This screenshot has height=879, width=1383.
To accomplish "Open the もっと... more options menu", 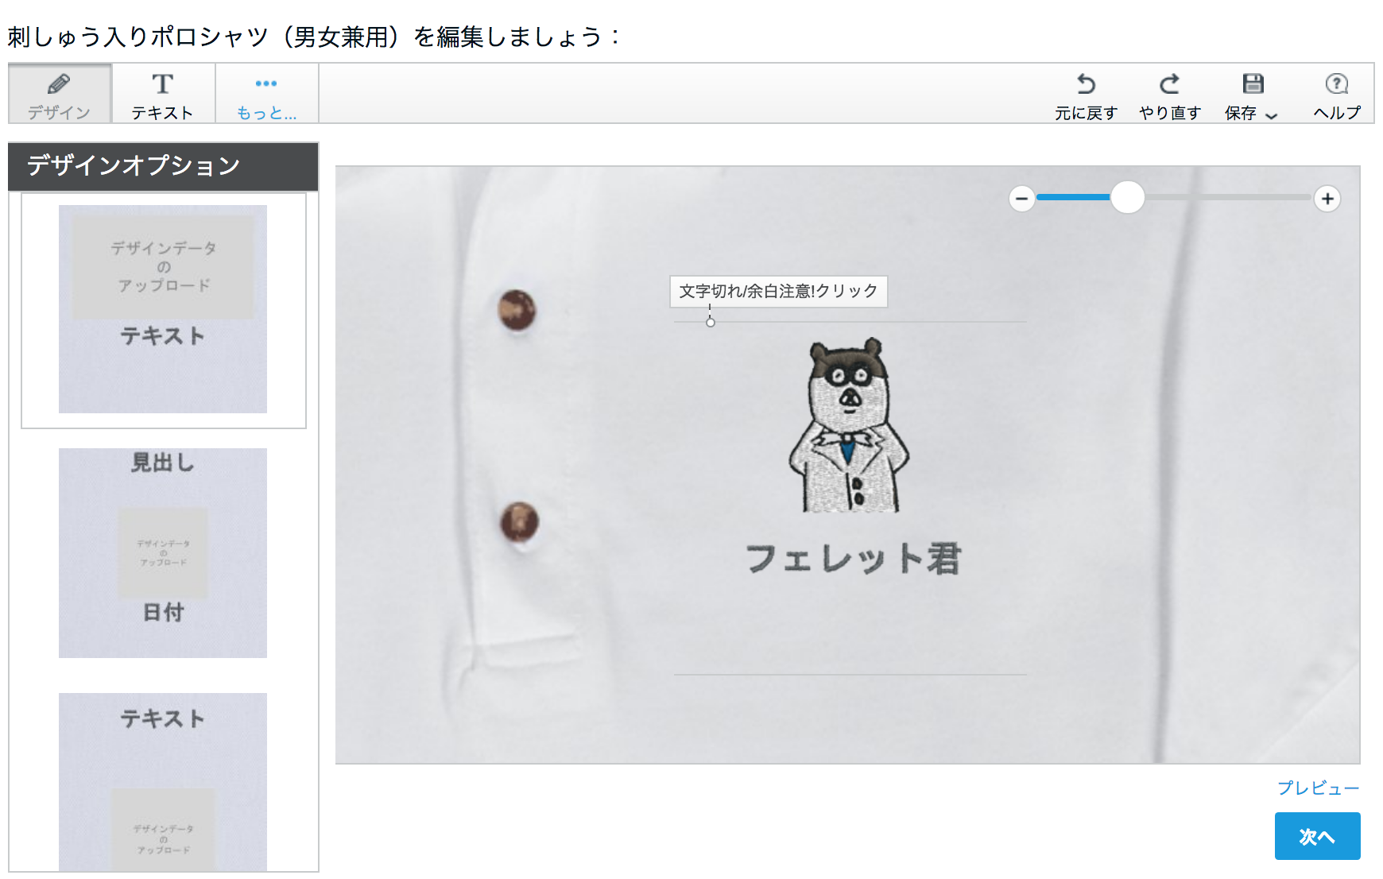I will (266, 94).
